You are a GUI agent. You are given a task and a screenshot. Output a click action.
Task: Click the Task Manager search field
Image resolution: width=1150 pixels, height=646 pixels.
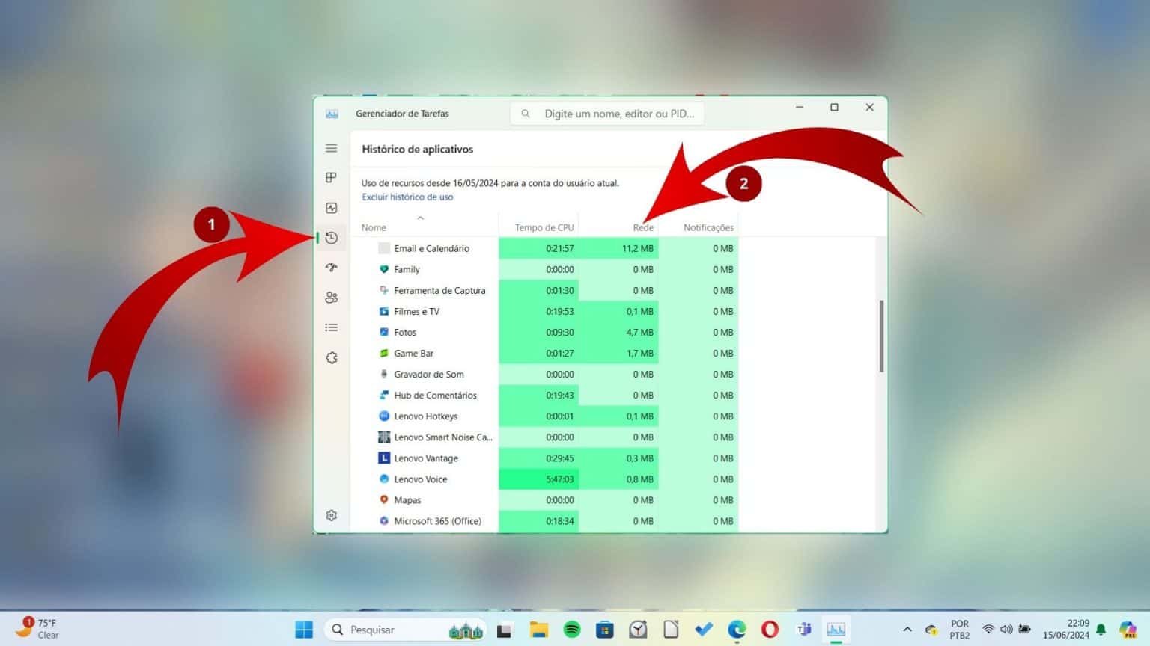[x=607, y=114]
